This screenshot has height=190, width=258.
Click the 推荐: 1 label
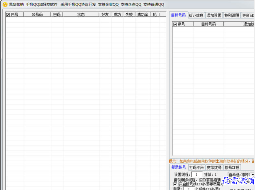tap(210, 175)
